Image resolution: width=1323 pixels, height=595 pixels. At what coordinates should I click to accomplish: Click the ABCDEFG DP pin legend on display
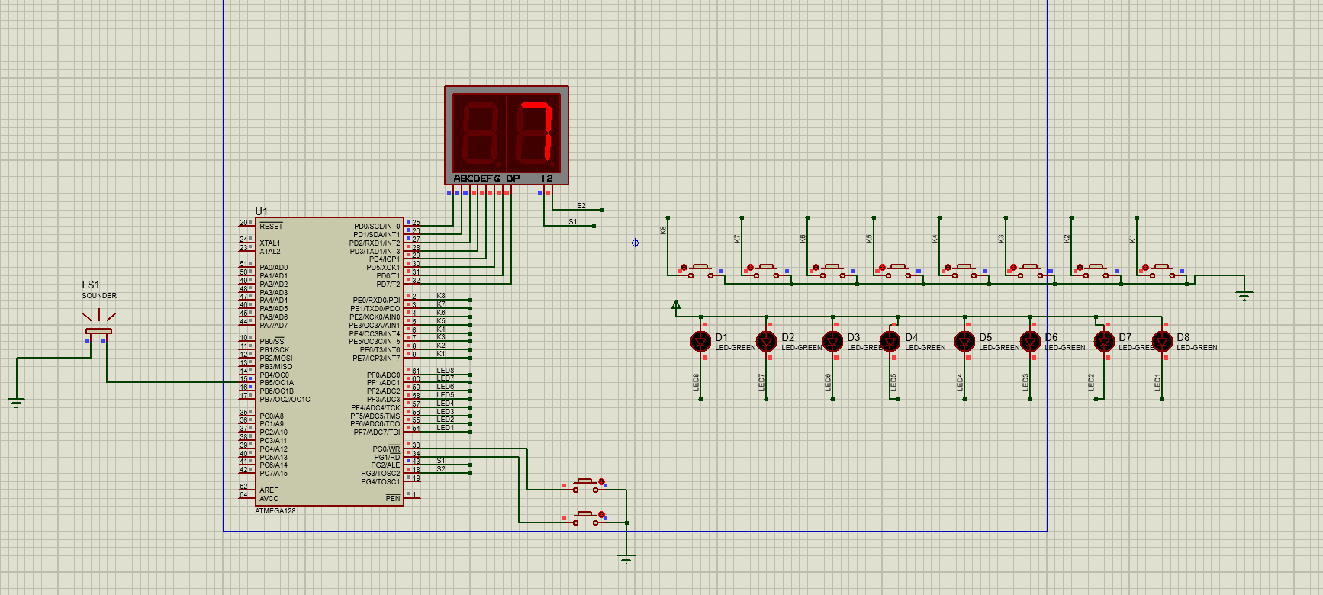[487, 178]
